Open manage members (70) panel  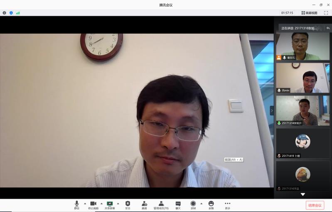(x=161, y=204)
